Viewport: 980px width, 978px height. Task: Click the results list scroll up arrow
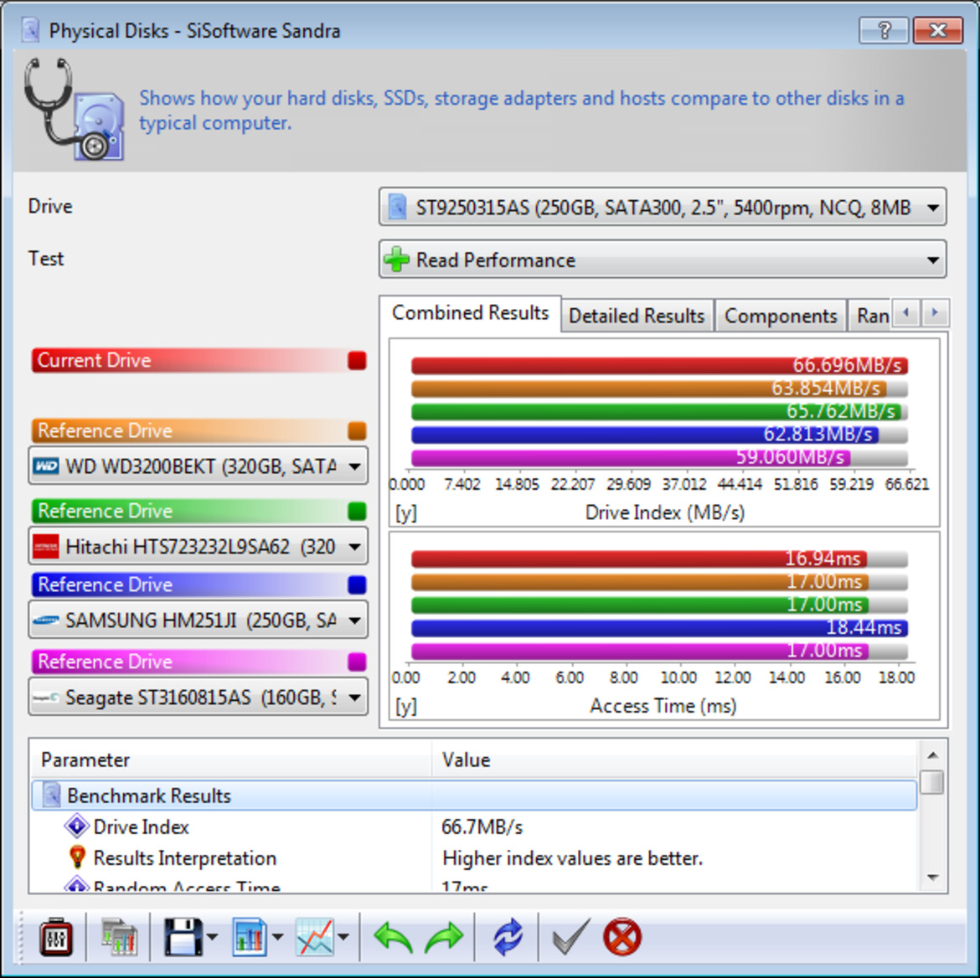[932, 755]
